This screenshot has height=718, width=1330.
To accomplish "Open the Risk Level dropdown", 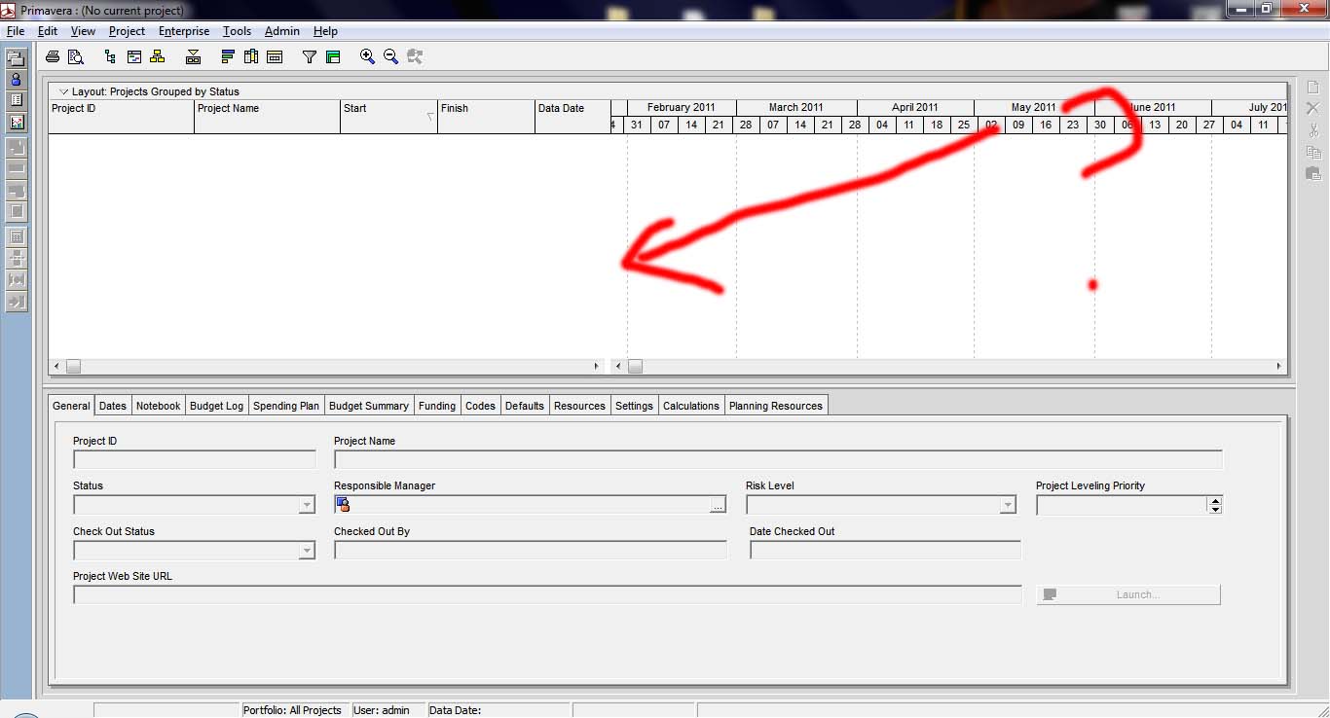I will [x=1008, y=505].
